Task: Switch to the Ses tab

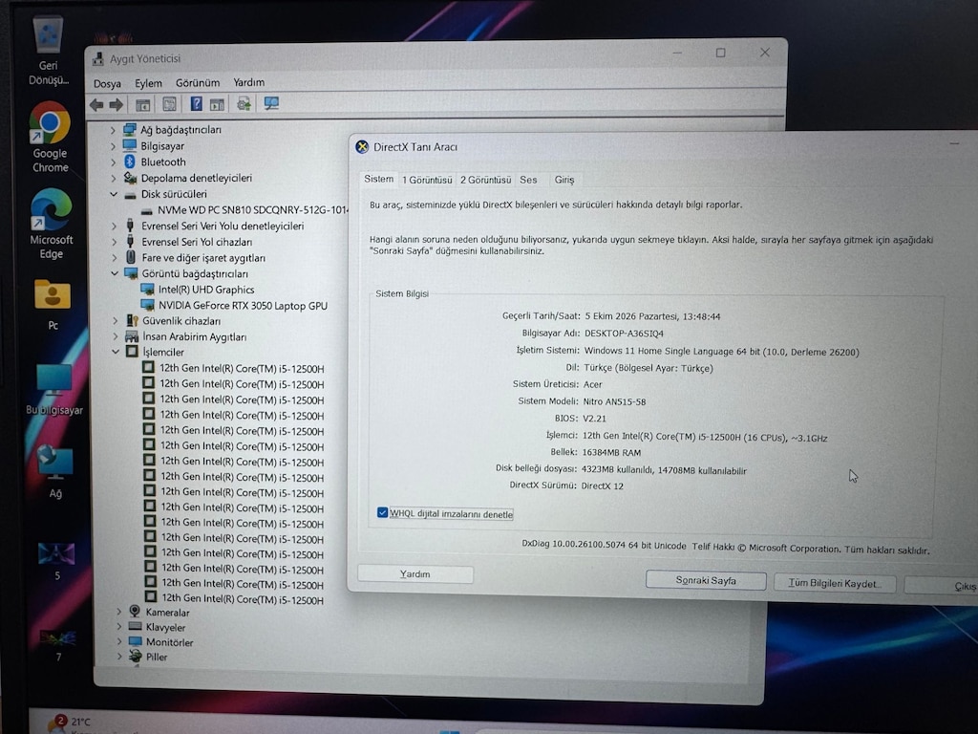Action: click(528, 180)
